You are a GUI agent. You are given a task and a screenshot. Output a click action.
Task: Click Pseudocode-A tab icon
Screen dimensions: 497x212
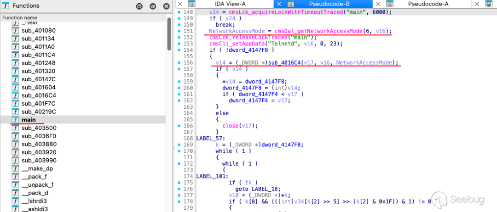390,4
